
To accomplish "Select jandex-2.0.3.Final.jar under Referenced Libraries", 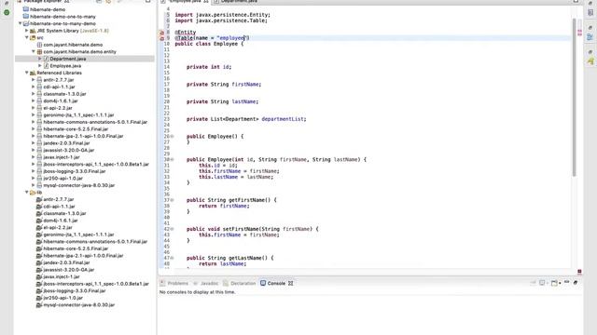I will point(66,142).
